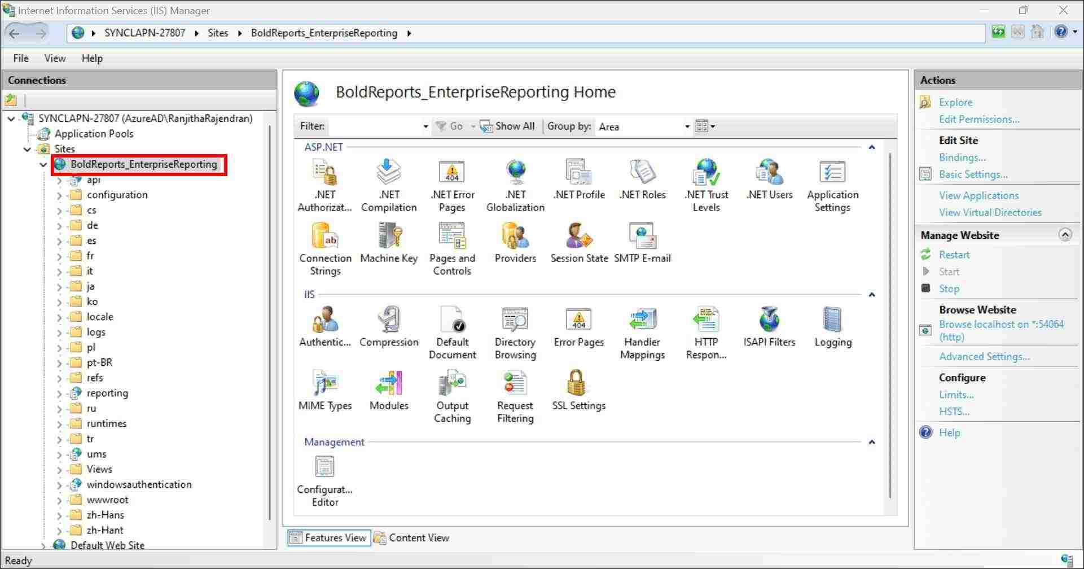Open the Filter combo box dropdown
Image resolution: width=1084 pixels, height=569 pixels.
425,126
